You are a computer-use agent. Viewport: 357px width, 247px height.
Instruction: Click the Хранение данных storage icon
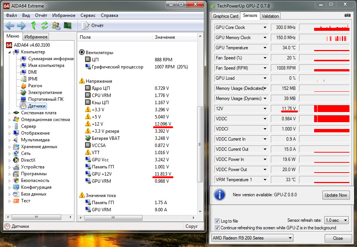(x=16, y=147)
